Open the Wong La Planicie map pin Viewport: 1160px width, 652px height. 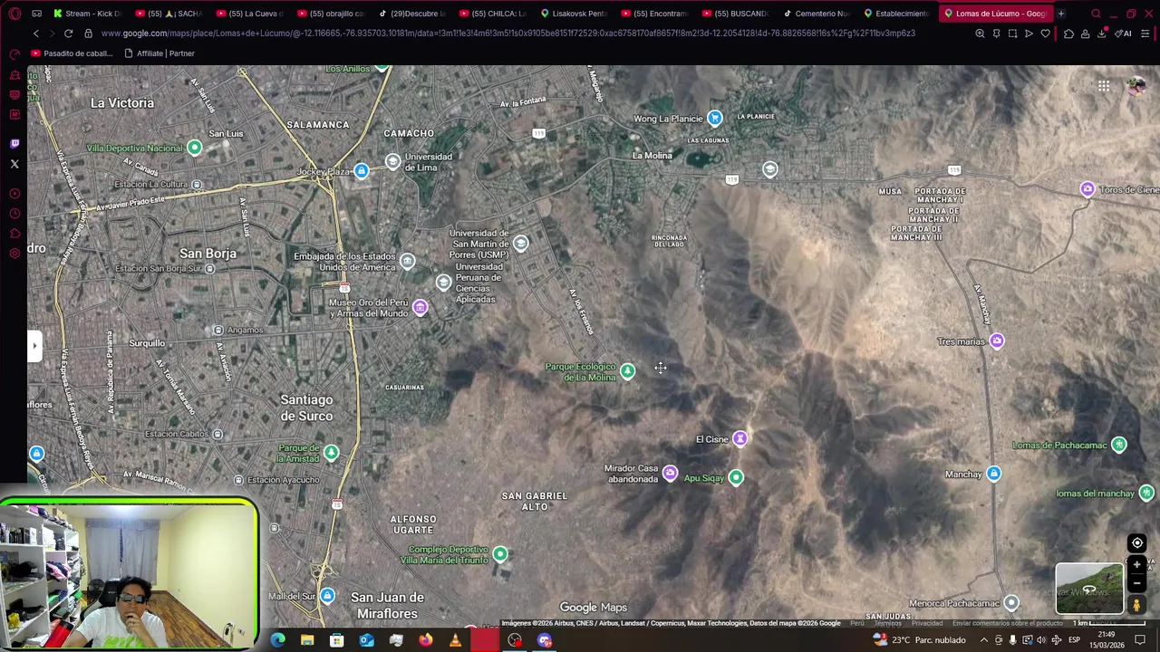715,118
